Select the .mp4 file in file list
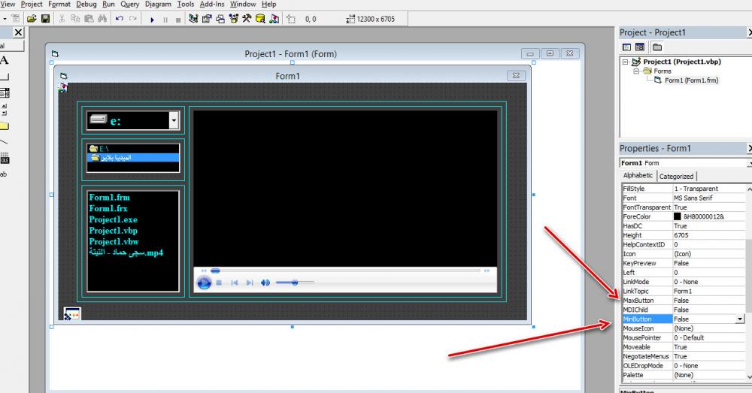752x393 pixels. click(x=126, y=252)
